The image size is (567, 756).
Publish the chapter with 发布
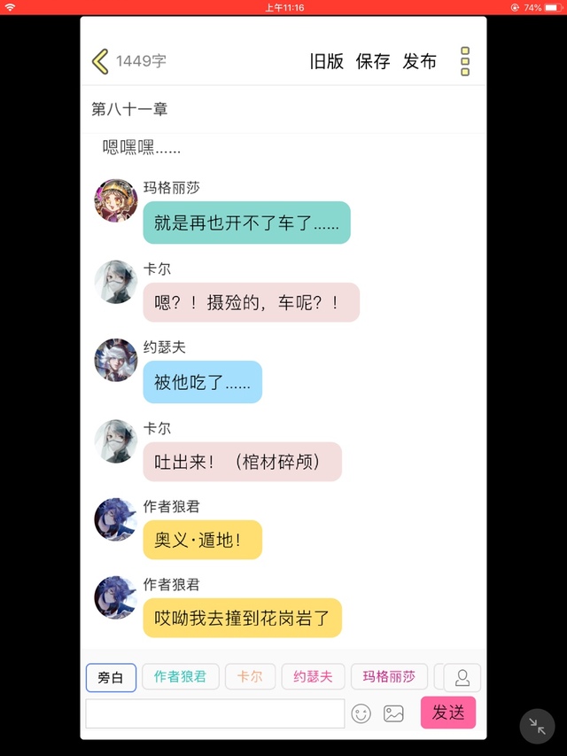click(x=419, y=61)
